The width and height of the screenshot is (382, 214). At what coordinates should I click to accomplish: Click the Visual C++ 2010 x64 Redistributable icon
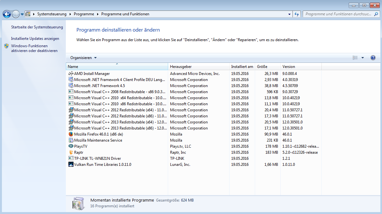click(71, 98)
